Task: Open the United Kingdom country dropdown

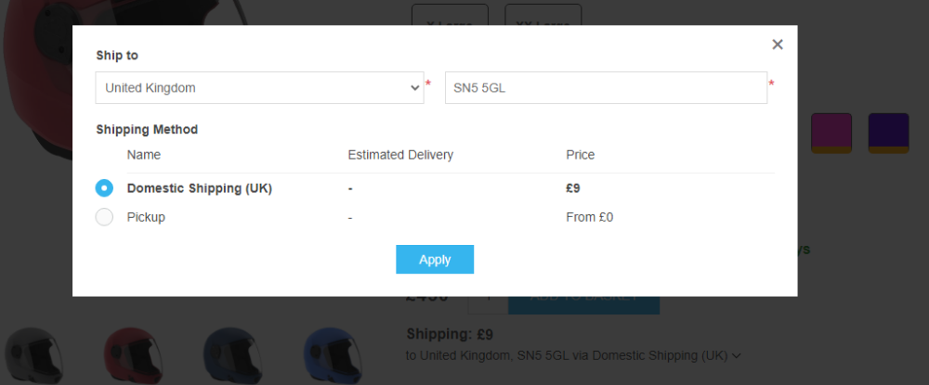Action: 259,88
